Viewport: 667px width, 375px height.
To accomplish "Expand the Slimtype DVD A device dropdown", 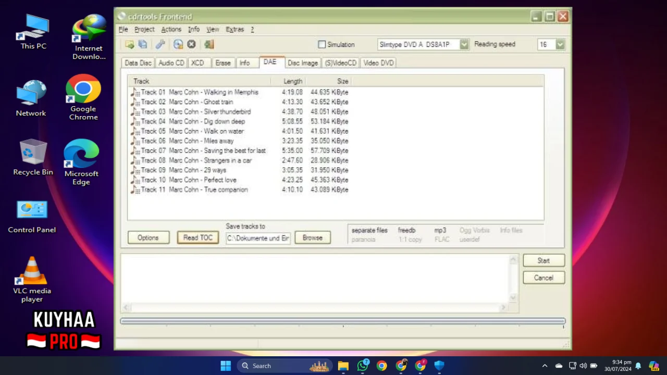I will 464,45.
